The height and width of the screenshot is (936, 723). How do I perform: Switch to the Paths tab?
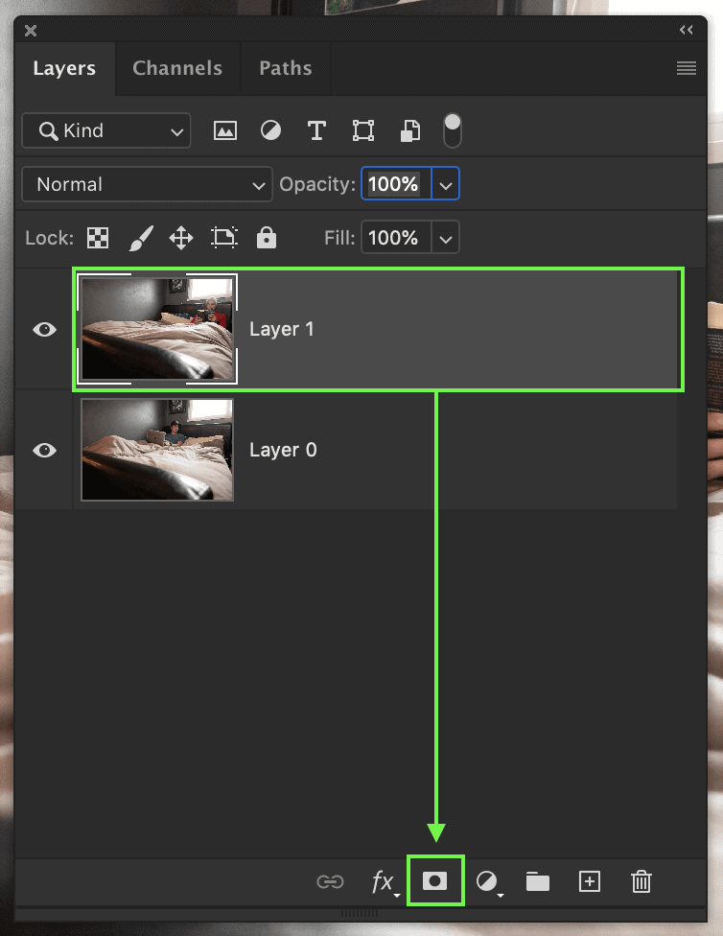286,68
